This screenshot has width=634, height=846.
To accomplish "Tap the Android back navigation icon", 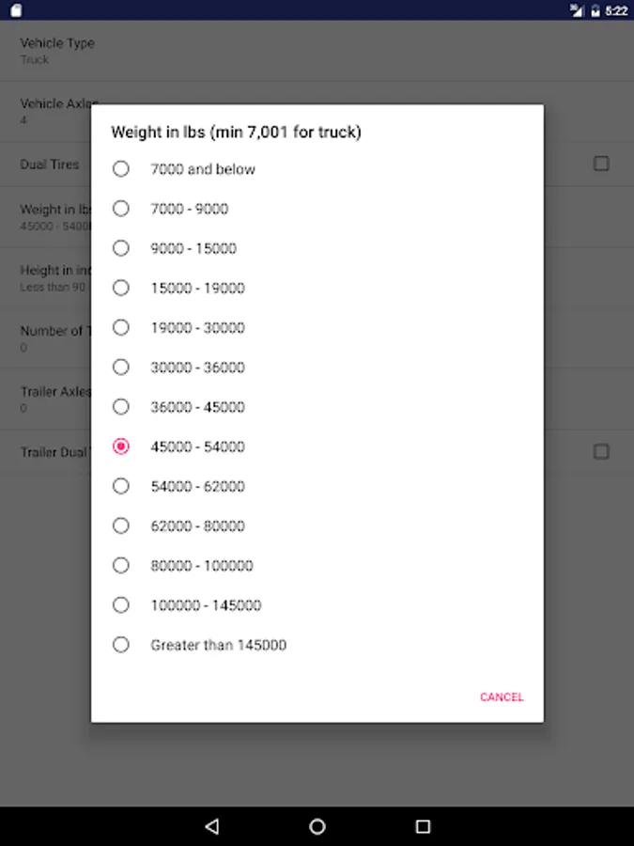I will [x=212, y=826].
